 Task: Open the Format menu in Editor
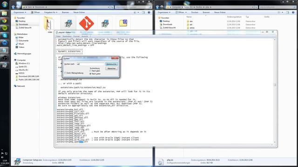point(76,36)
